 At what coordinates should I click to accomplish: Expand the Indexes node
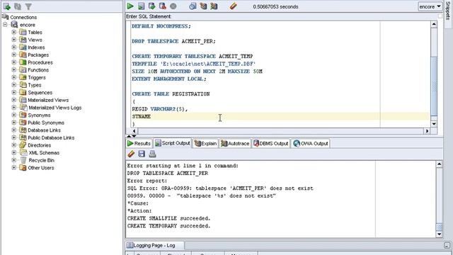point(14,47)
